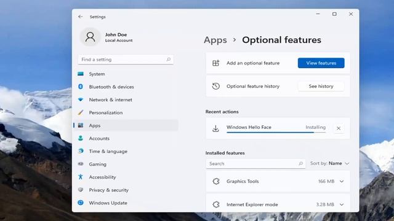394x221 pixels.
Task: Click the Windows Hello Face progress bar
Action: (276, 133)
